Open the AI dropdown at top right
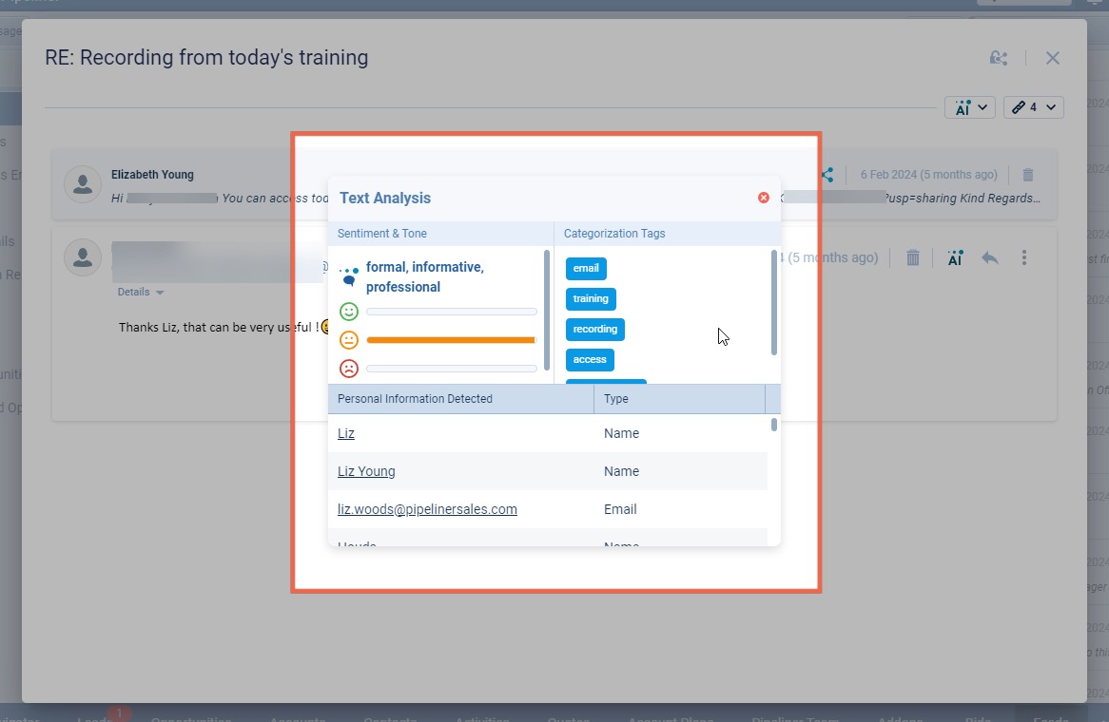1109x722 pixels. tap(969, 107)
